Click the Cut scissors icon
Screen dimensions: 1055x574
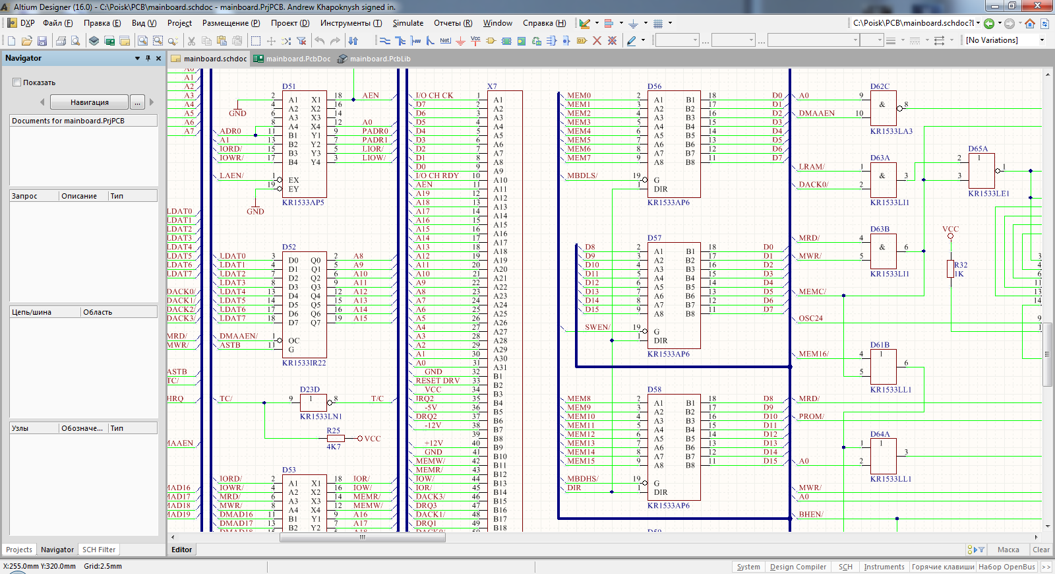tap(191, 41)
